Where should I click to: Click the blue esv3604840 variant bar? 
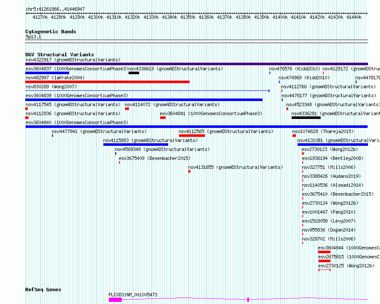(x=196, y=127)
